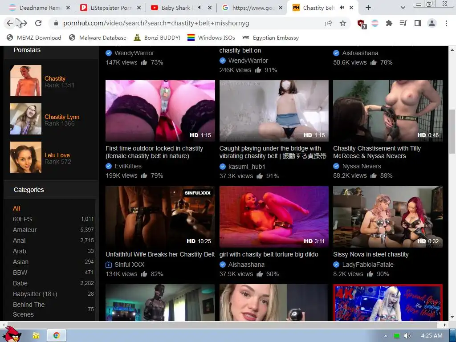Open the Lelu Love profile link
The width and height of the screenshot is (456, 342).
click(57, 155)
